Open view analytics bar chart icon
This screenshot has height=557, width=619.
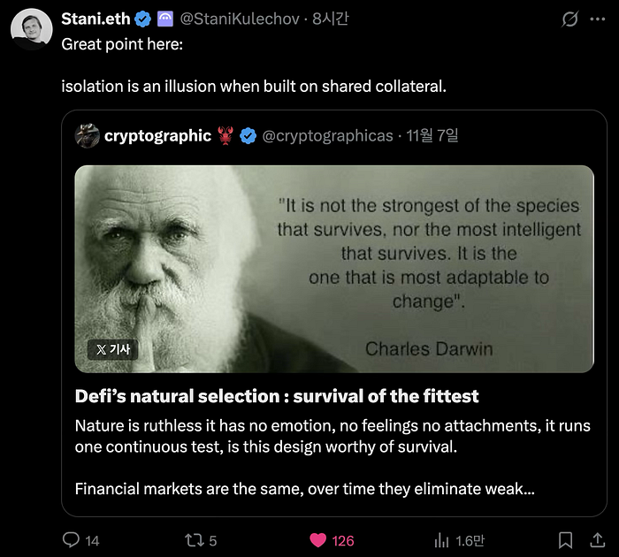(442, 539)
